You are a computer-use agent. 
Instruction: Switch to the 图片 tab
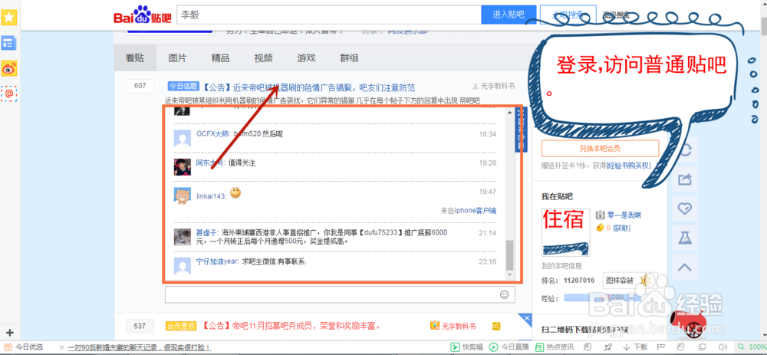178,58
